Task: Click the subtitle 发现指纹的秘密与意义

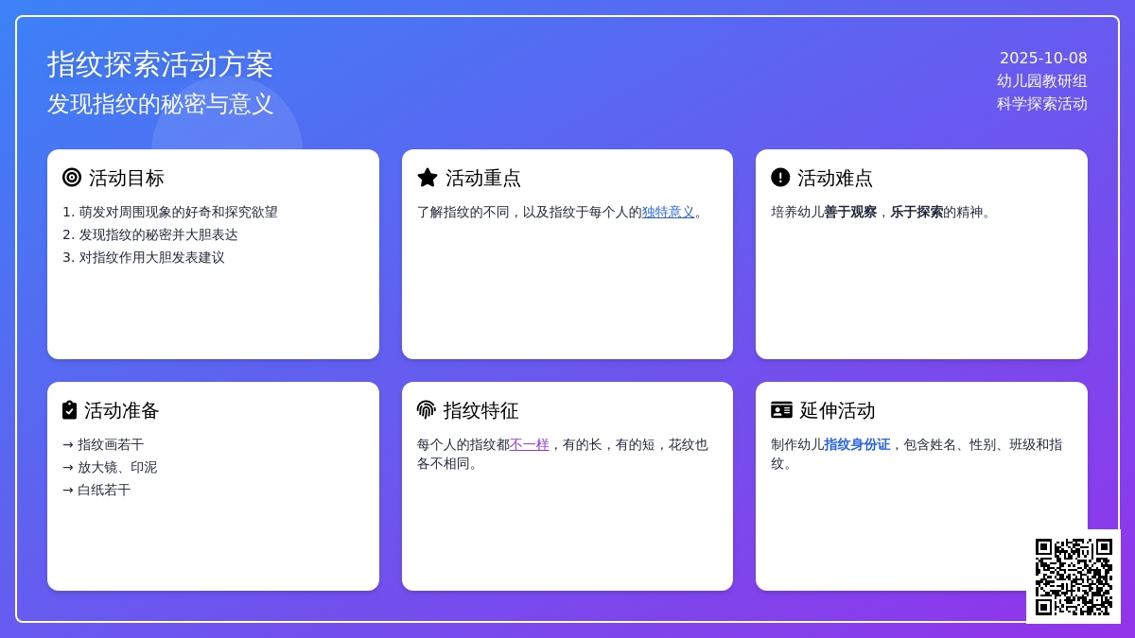Action: point(160,104)
